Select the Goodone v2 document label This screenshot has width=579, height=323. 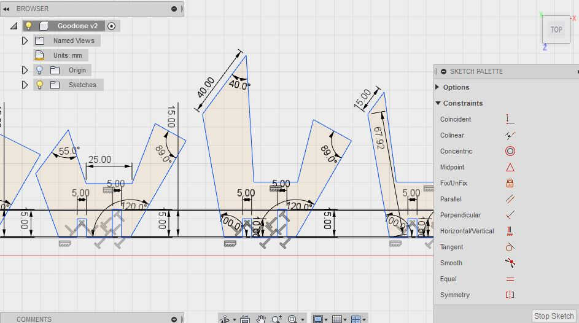pos(77,26)
